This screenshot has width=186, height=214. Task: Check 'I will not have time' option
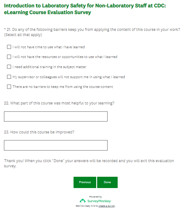(9, 47)
